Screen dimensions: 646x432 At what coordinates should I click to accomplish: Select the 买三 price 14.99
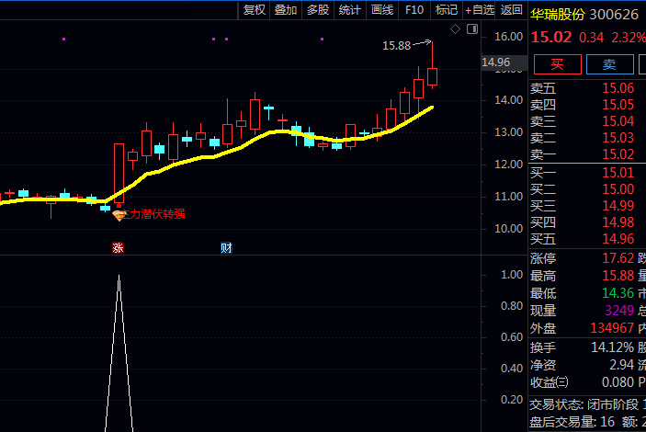coord(618,206)
